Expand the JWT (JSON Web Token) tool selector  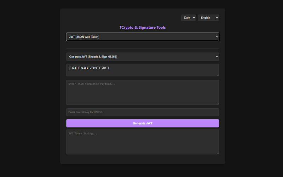coord(143,37)
